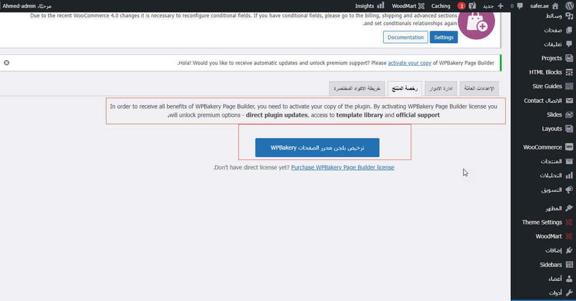Open the Ahmed-admin account greeting
This screenshot has width=576, height=301.
[x=27, y=6]
